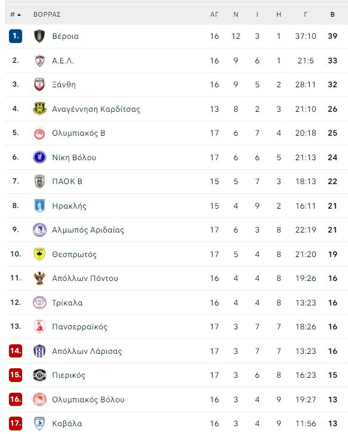Click the Πιερικός team name
348x434 pixels.
[69, 375]
